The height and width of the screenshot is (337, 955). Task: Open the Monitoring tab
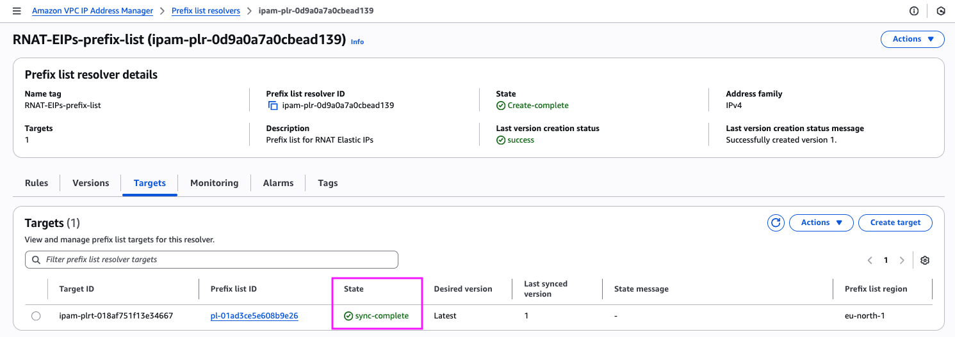coord(215,183)
